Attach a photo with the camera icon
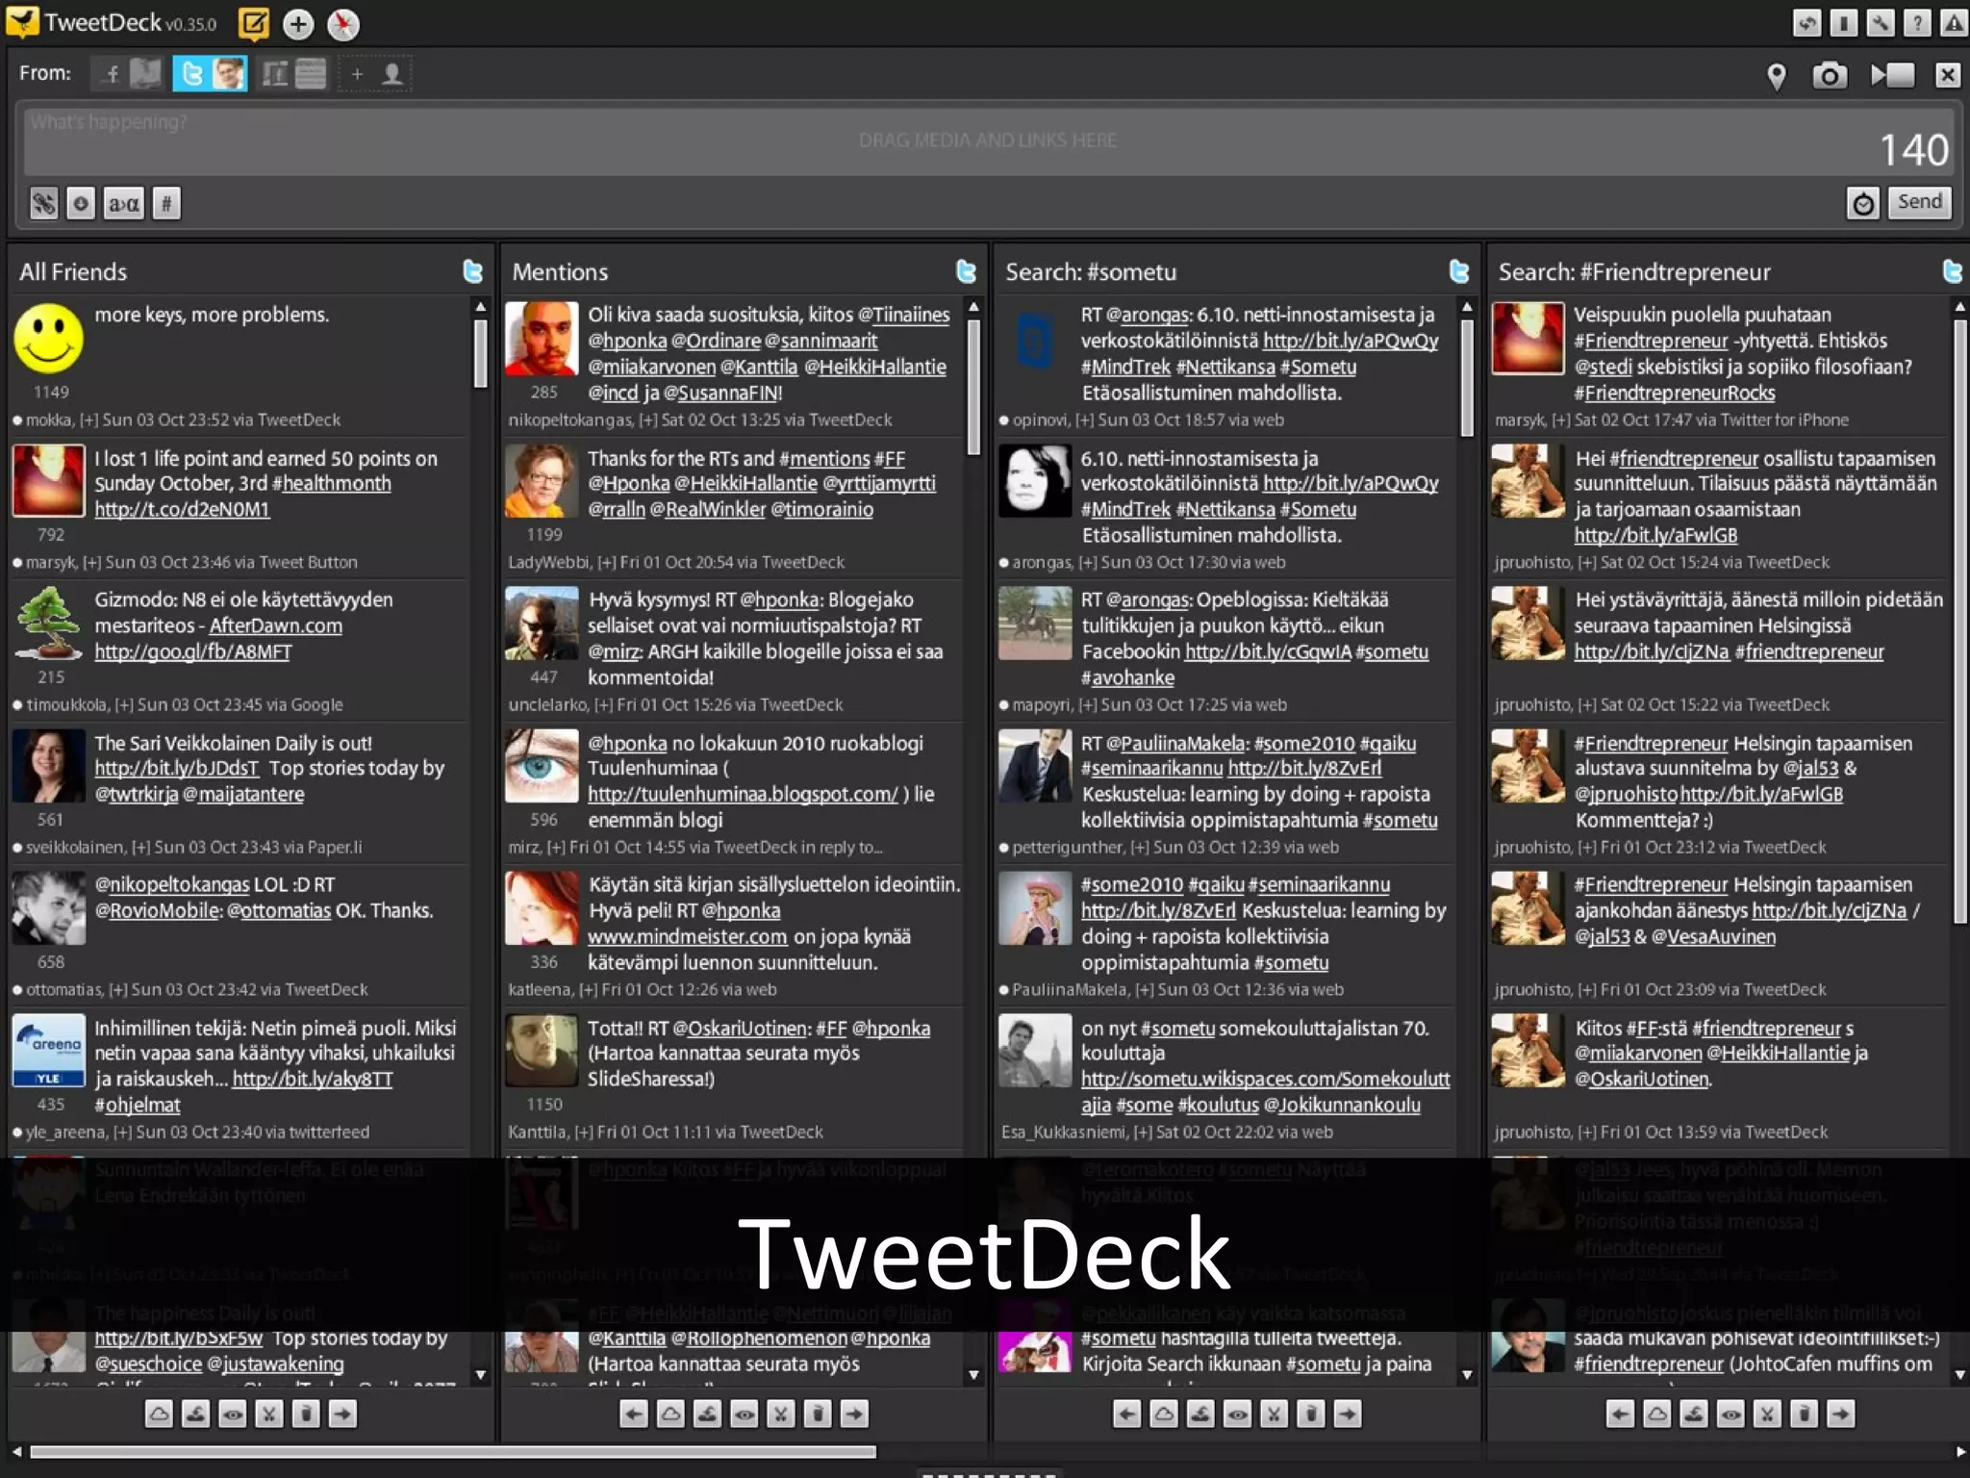This screenshot has height=1478, width=1970. tap(1830, 75)
